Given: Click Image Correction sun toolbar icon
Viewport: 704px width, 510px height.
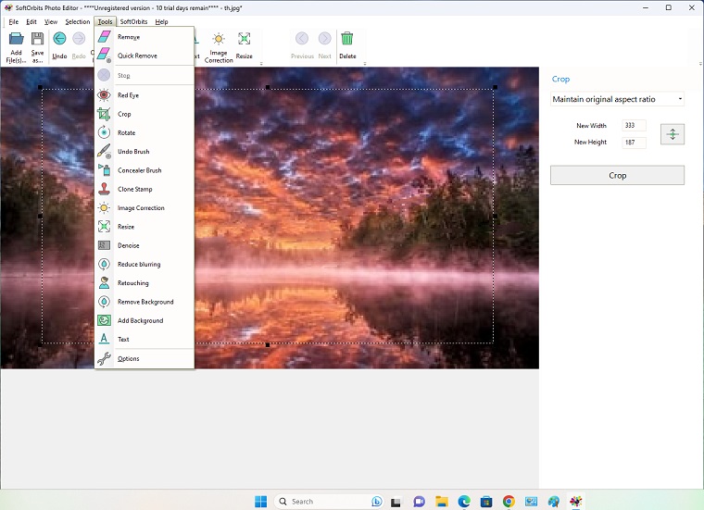Looking at the screenshot, I should click(219, 39).
